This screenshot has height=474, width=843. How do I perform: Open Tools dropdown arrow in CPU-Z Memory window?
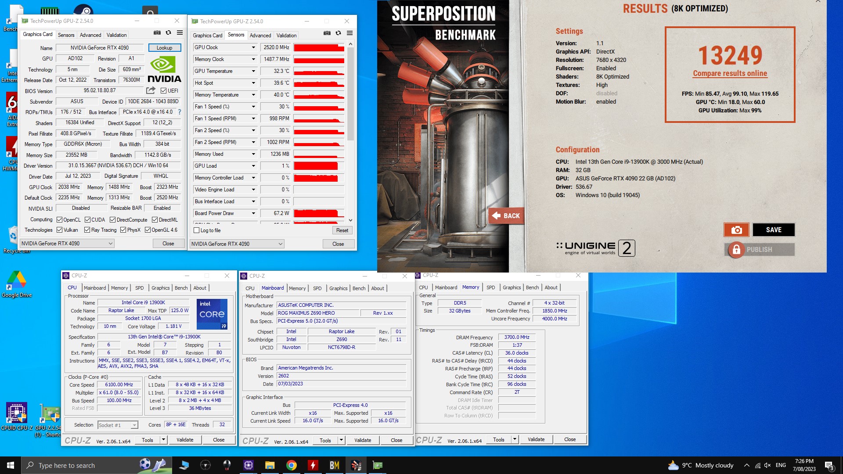515,439
